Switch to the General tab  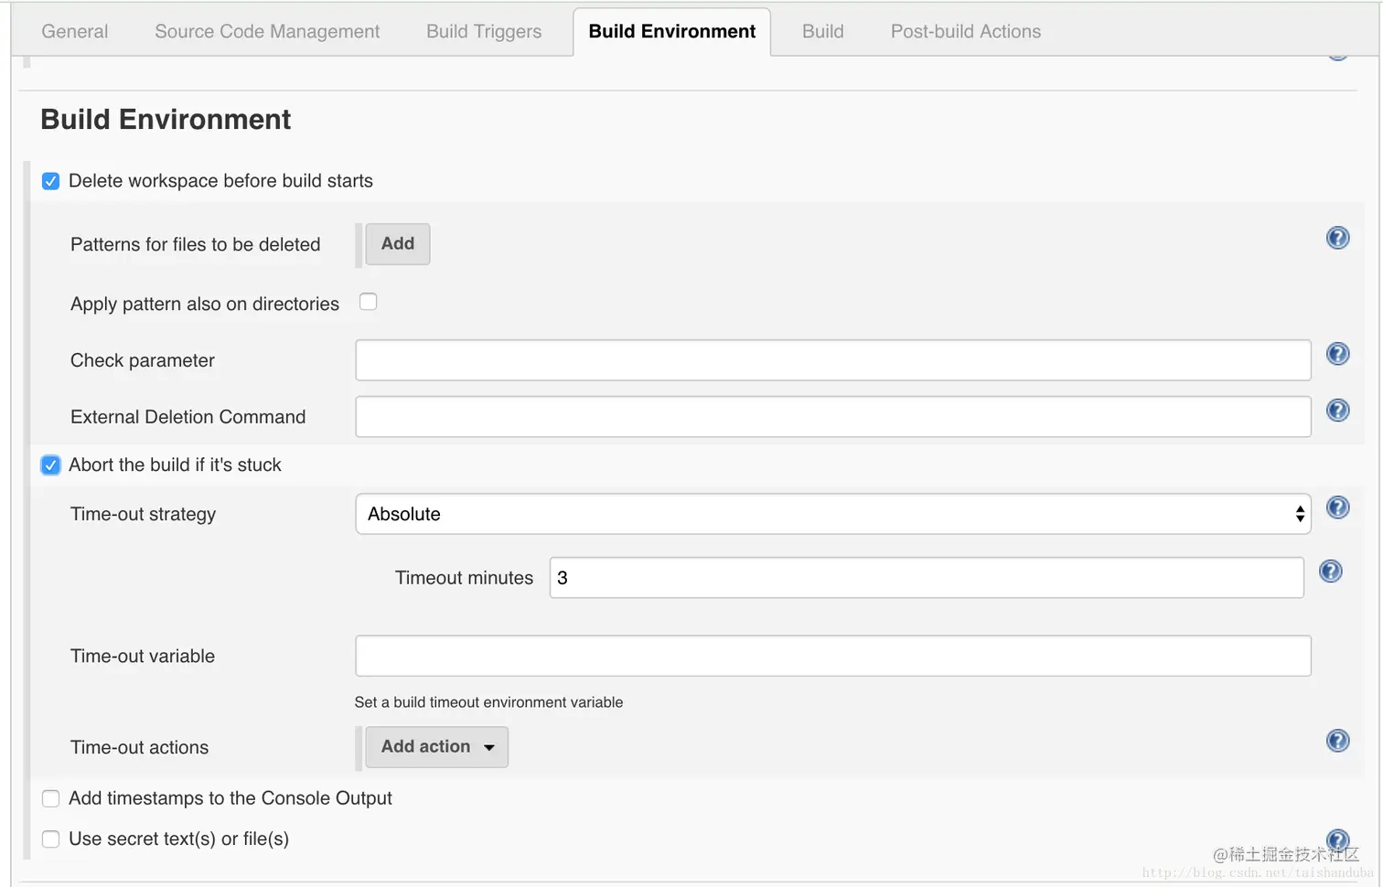(x=75, y=31)
